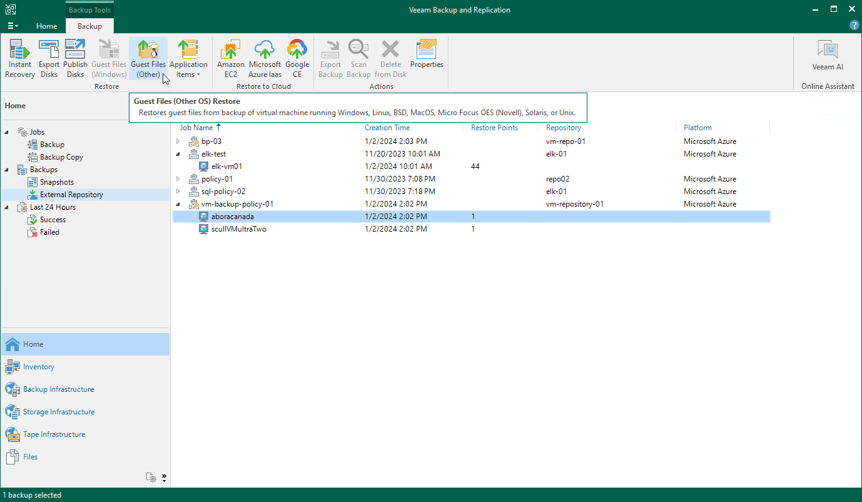Select External Repository in the tree
Image resolution: width=862 pixels, height=502 pixels.
point(71,195)
